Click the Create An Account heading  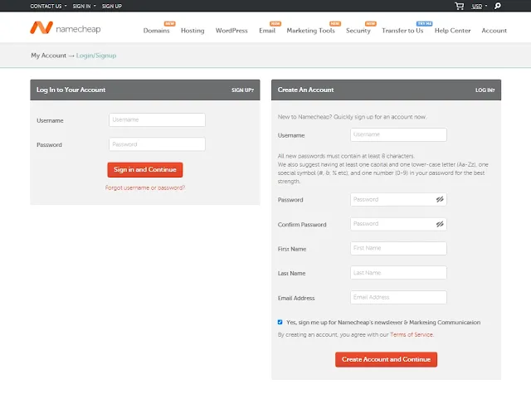click(x=306, y=90)
